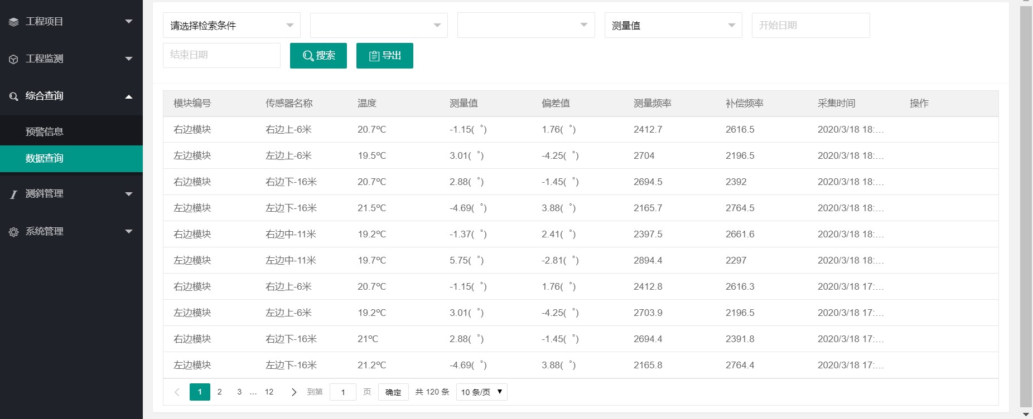Jump to page 12 in pagination
This screenshot has height=419, width=1033.
269,392
